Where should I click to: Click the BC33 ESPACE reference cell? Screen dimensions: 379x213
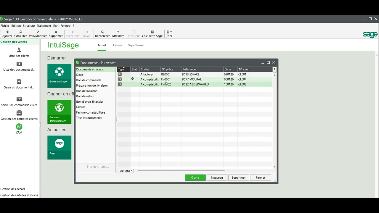point(202,74)
